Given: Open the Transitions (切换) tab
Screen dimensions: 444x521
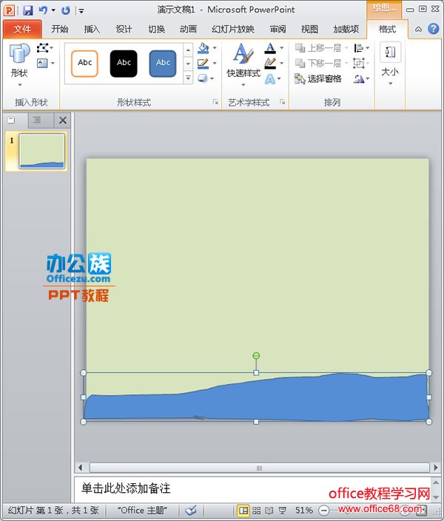Looking at the screenshot, I should pos(157,30).
